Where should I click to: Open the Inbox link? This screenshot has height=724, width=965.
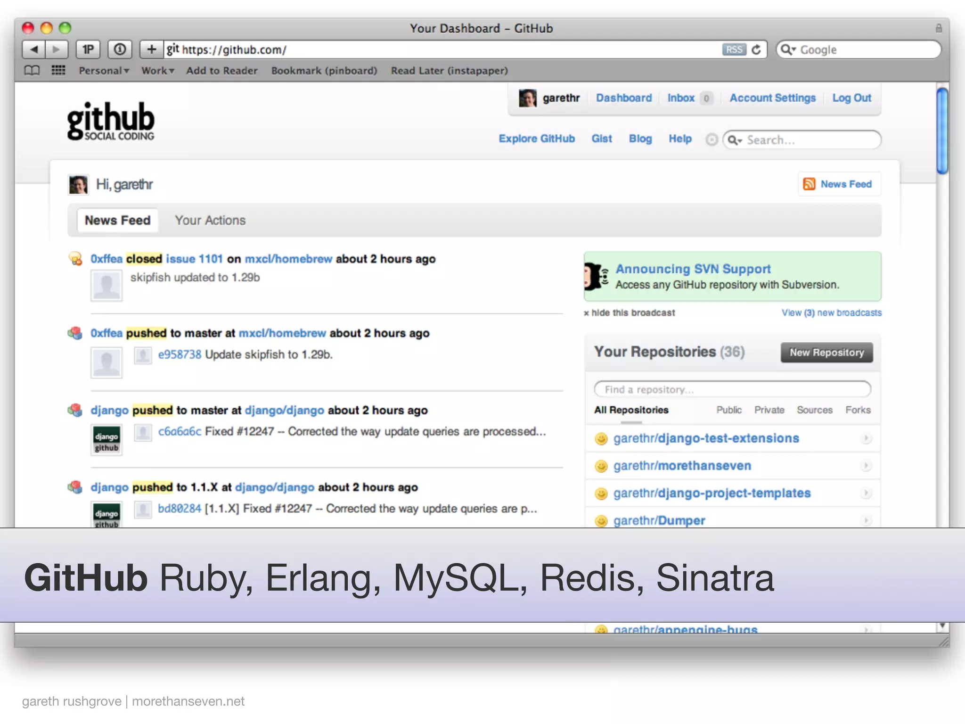(x=681, y=98)
